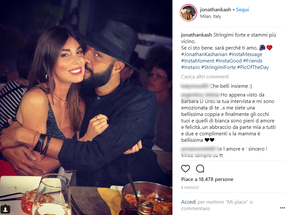
Task: Click Accedi to log in
Action: tap(189, 202)
